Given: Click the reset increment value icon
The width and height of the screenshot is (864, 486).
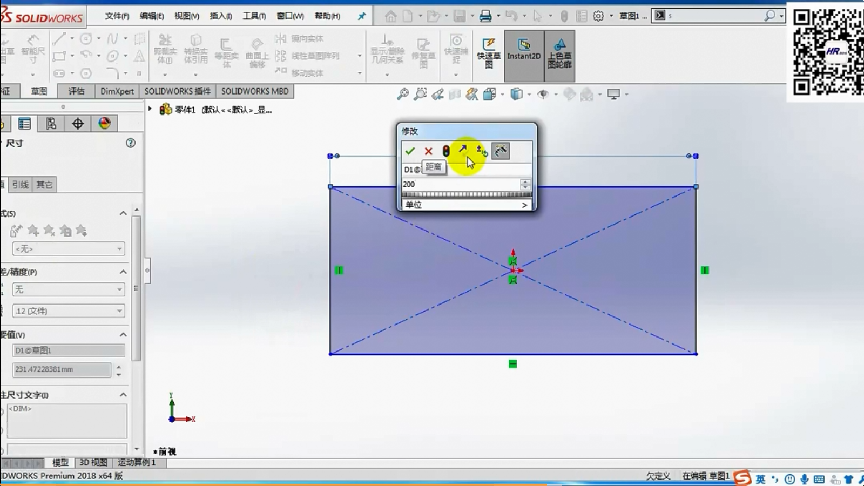Looking at the screenshot, I should pos(482,151).
